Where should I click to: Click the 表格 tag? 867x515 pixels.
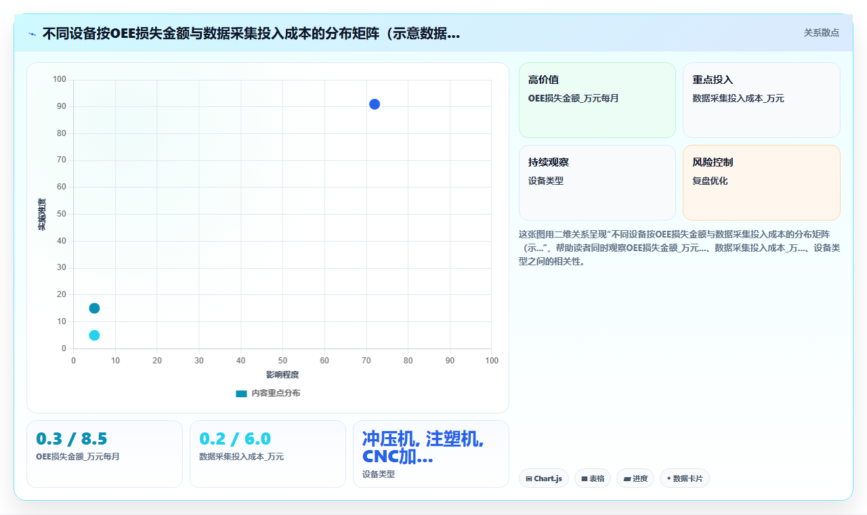pyautogui.click(x=593, y=478)
